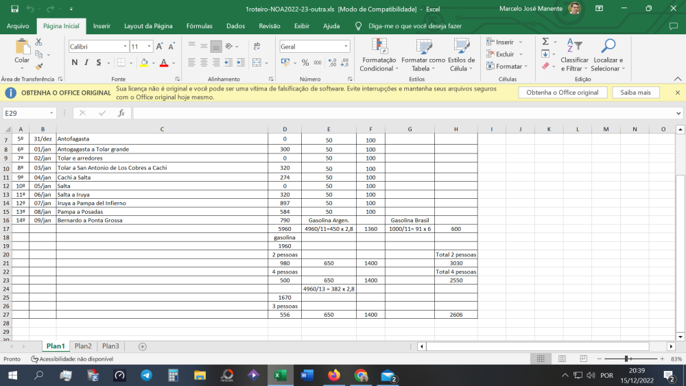Toggle bold formatting (N)
This screenshot has width=686, height=386.
[x=75, y=62]
